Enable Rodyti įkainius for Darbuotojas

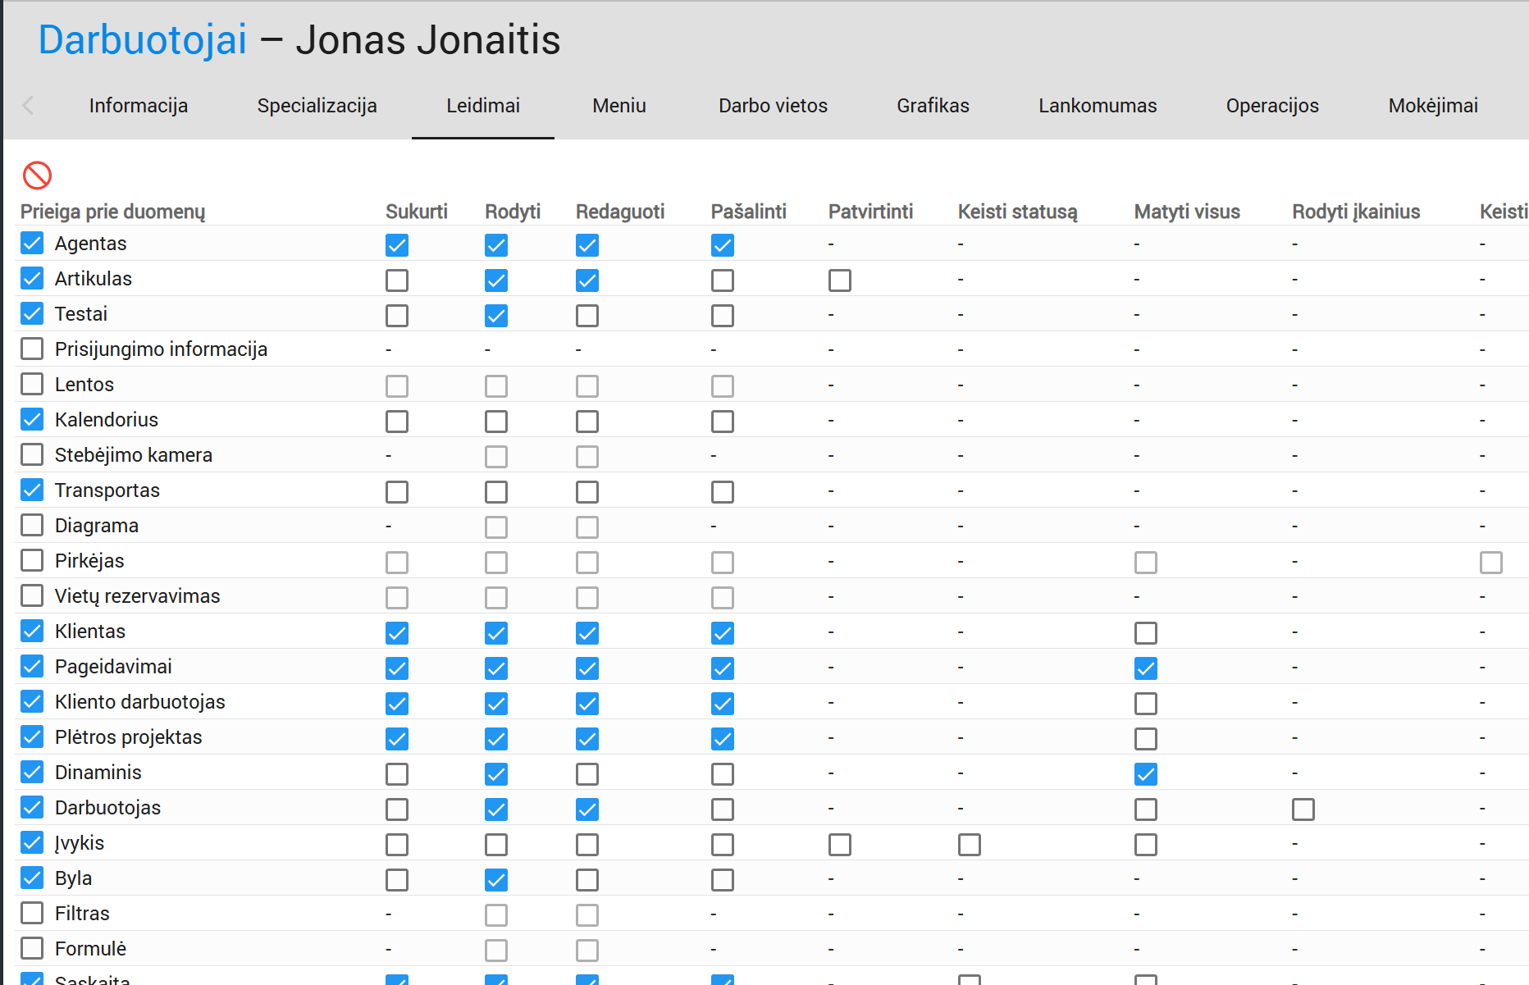[x=1303, y=809]
